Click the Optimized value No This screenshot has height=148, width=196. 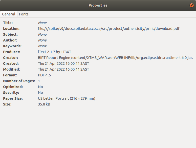[40, 87]
